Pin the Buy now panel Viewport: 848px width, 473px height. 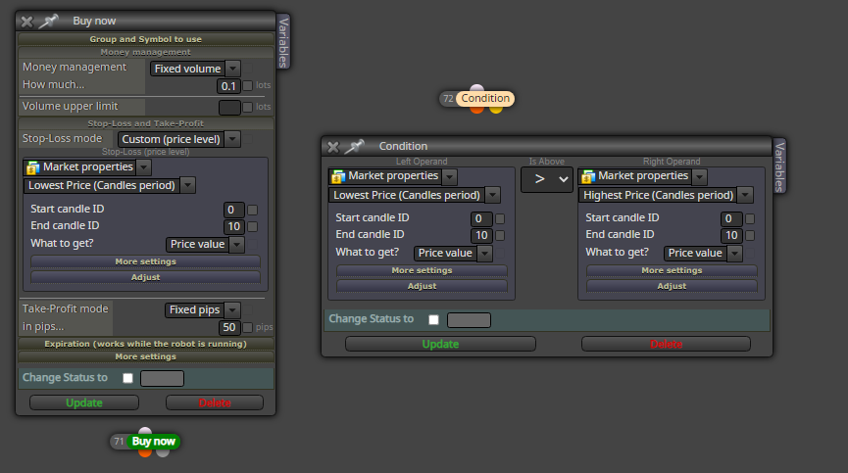[x=49, y=22]
